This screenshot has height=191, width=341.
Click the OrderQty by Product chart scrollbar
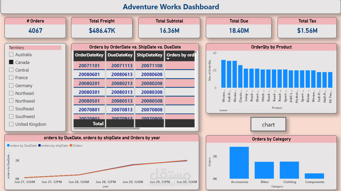pyautogui.click(x=223, y=110)
